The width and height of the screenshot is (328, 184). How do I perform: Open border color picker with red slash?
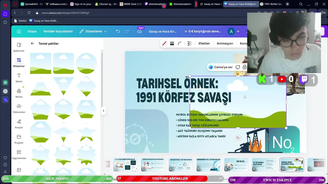pyautogui.click(x=164, y=43)
